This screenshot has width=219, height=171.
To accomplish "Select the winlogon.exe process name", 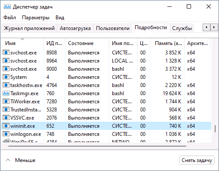I will tap(26, 134).
